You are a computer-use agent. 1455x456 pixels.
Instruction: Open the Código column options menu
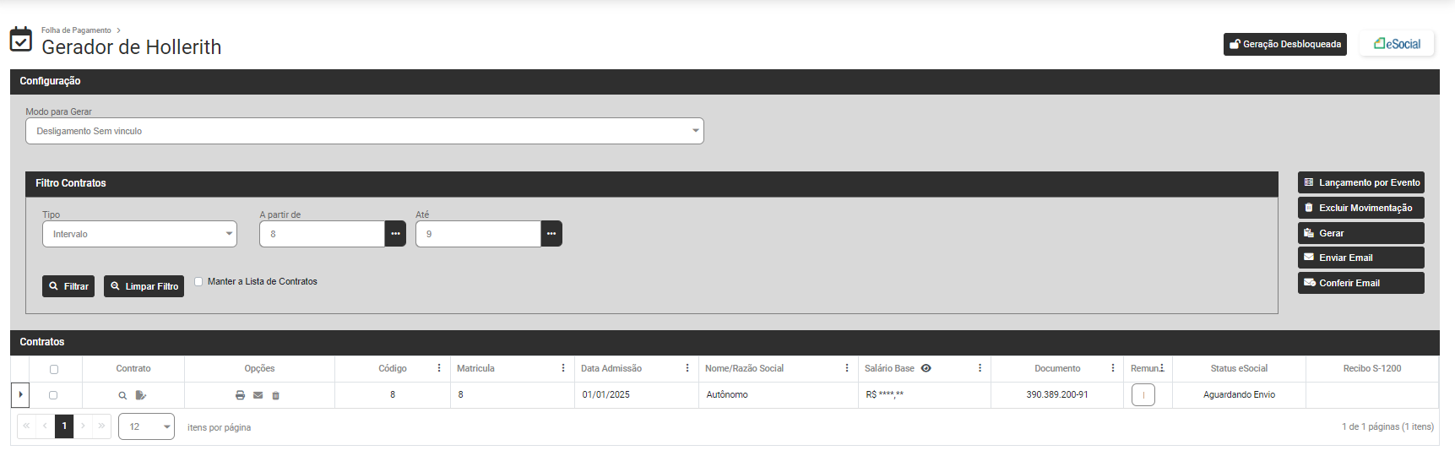(x=439, y=368)
